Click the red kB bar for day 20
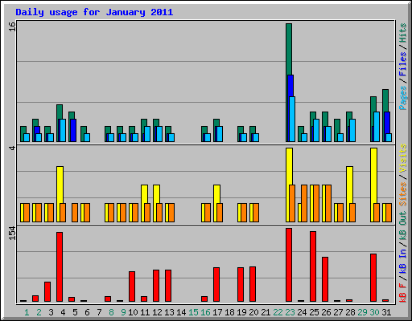The width and height of the screenshot is (412, 321). 253,284
